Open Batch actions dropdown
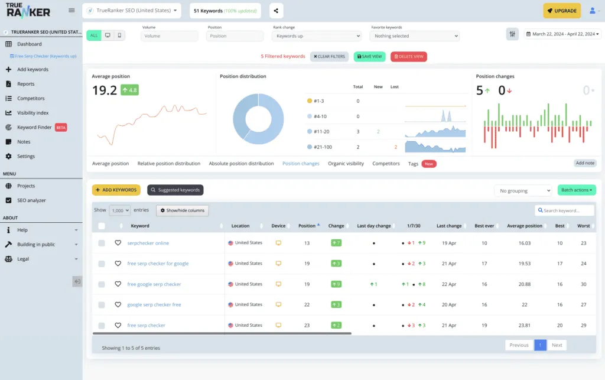 [x=577, y=190]
